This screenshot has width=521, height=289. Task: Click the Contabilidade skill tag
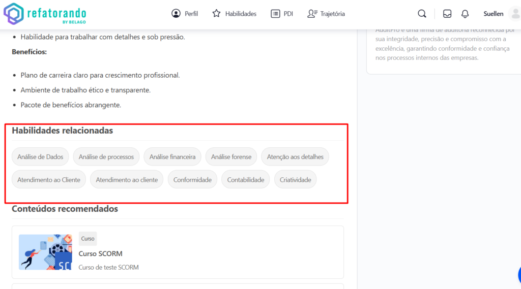point(246,180)
